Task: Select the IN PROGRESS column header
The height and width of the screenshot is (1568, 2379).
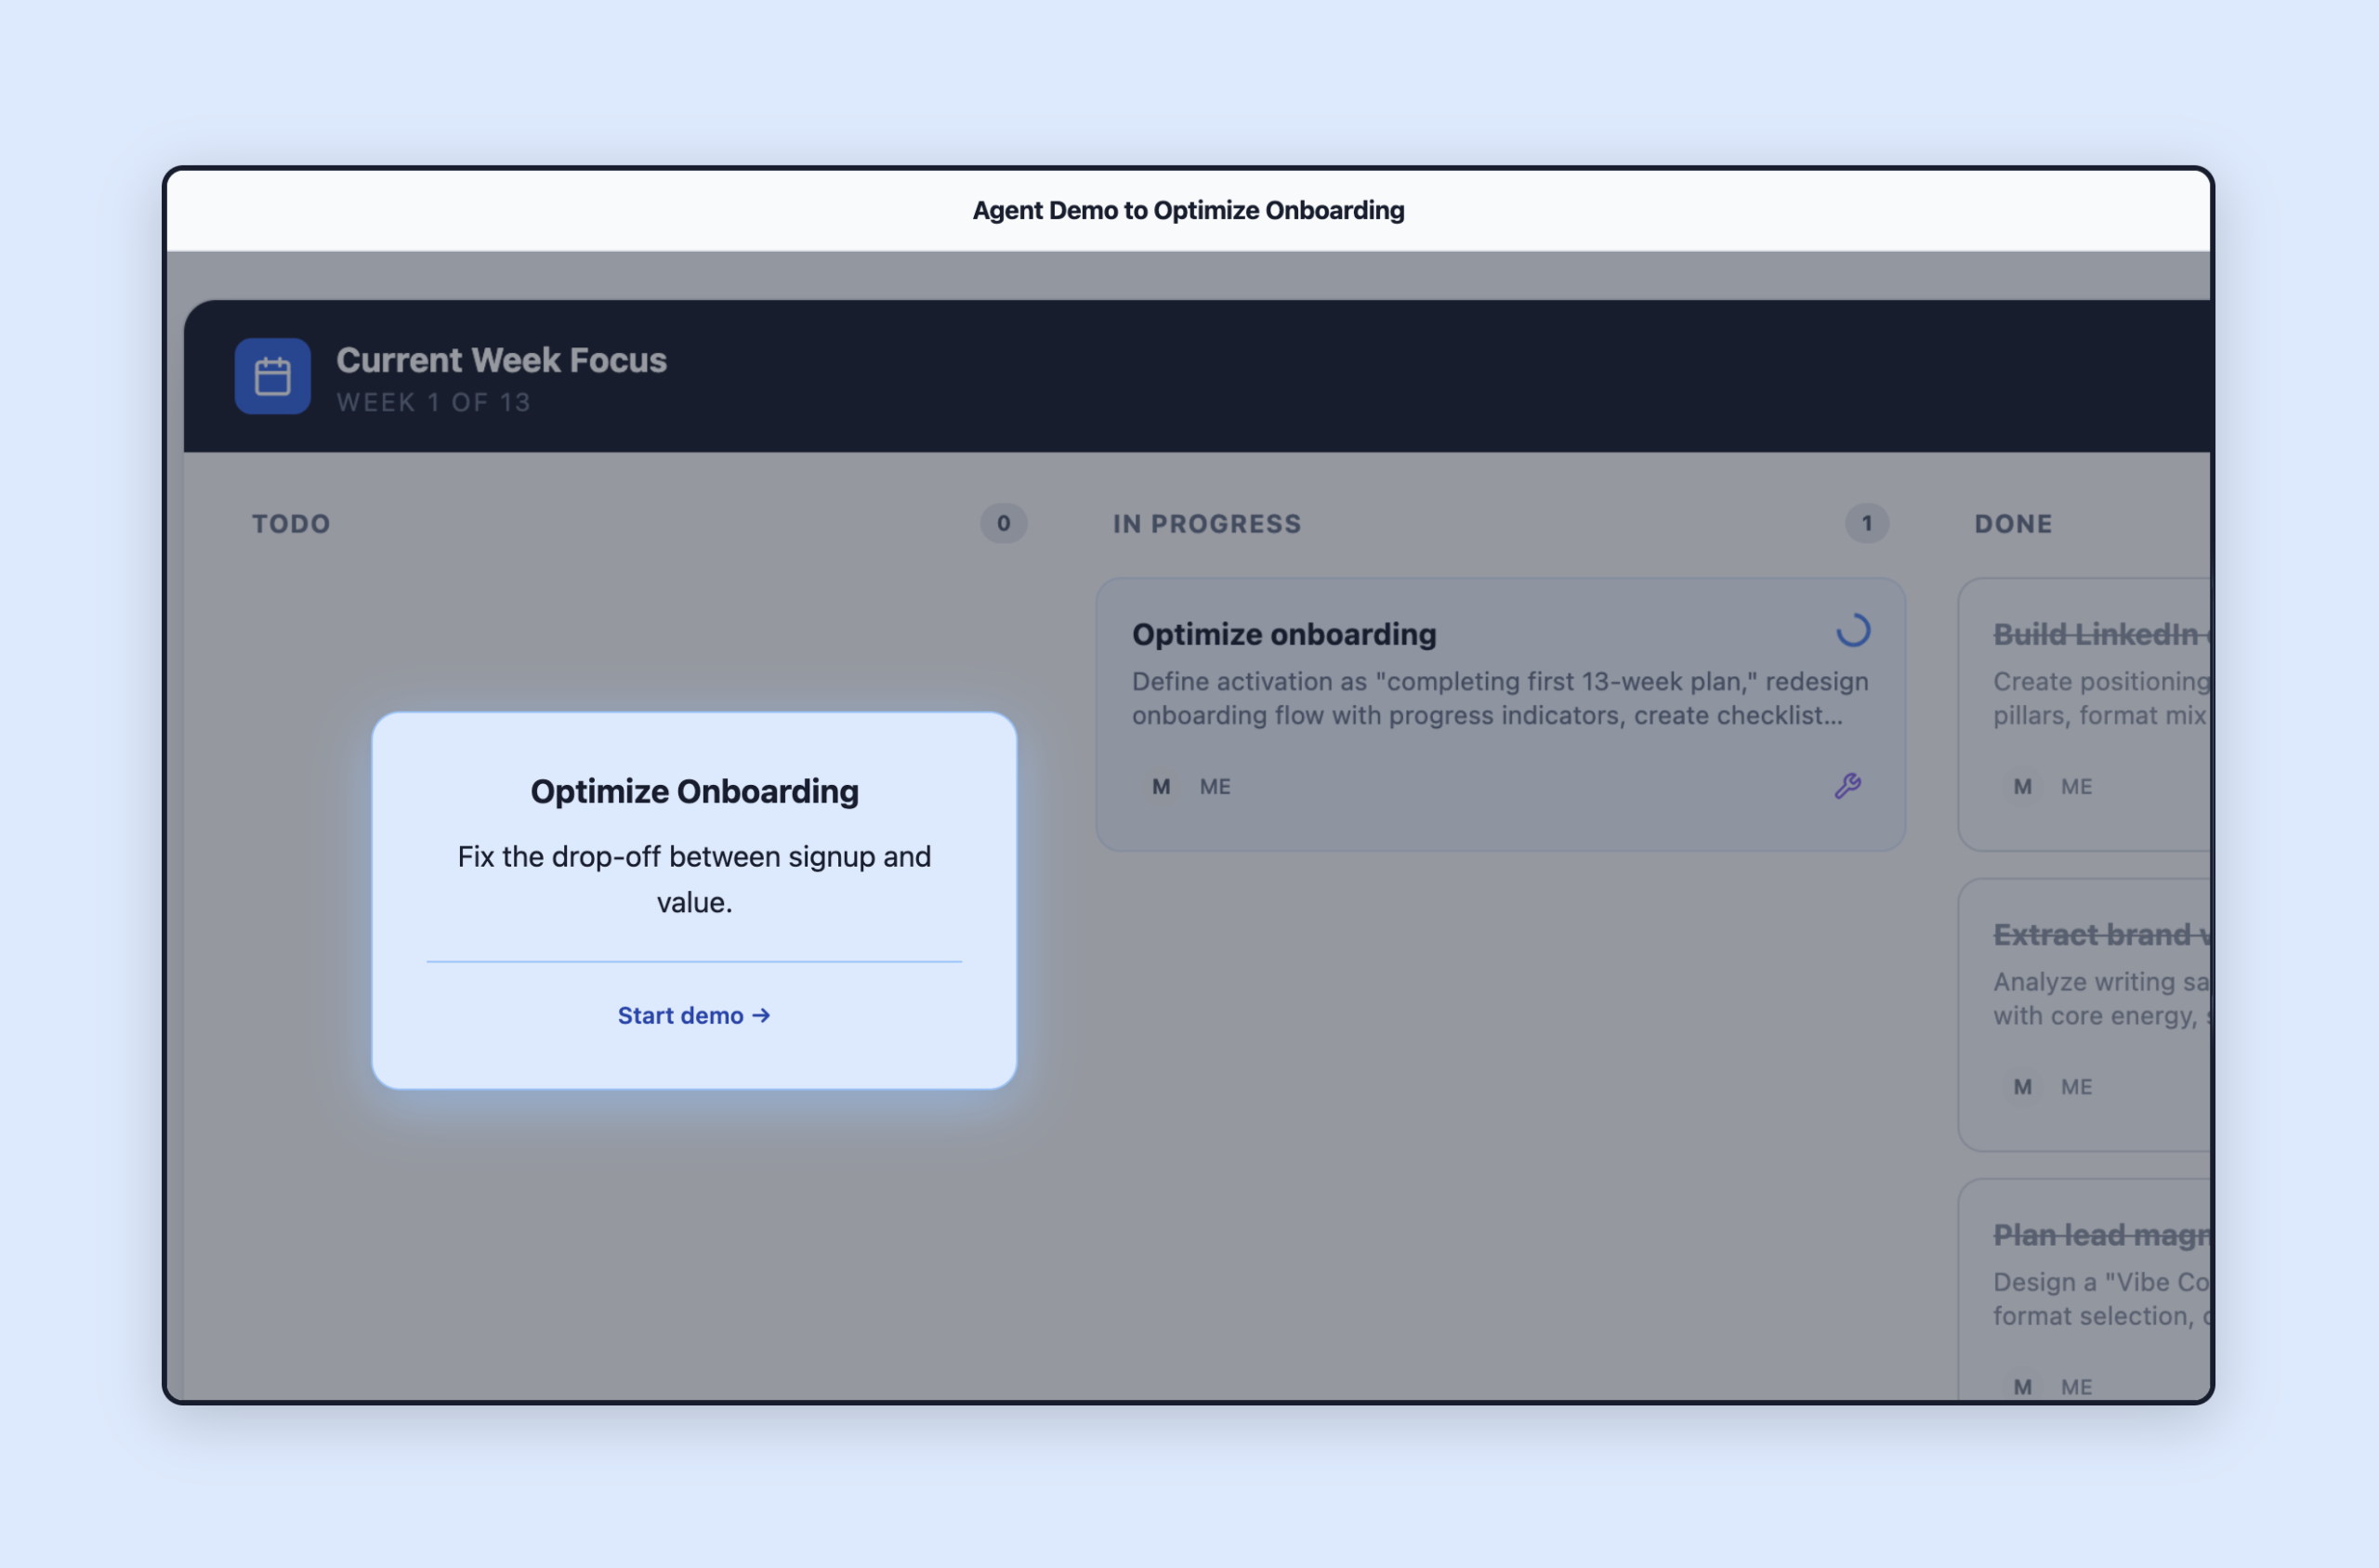Action: [x=1206, y=523]
